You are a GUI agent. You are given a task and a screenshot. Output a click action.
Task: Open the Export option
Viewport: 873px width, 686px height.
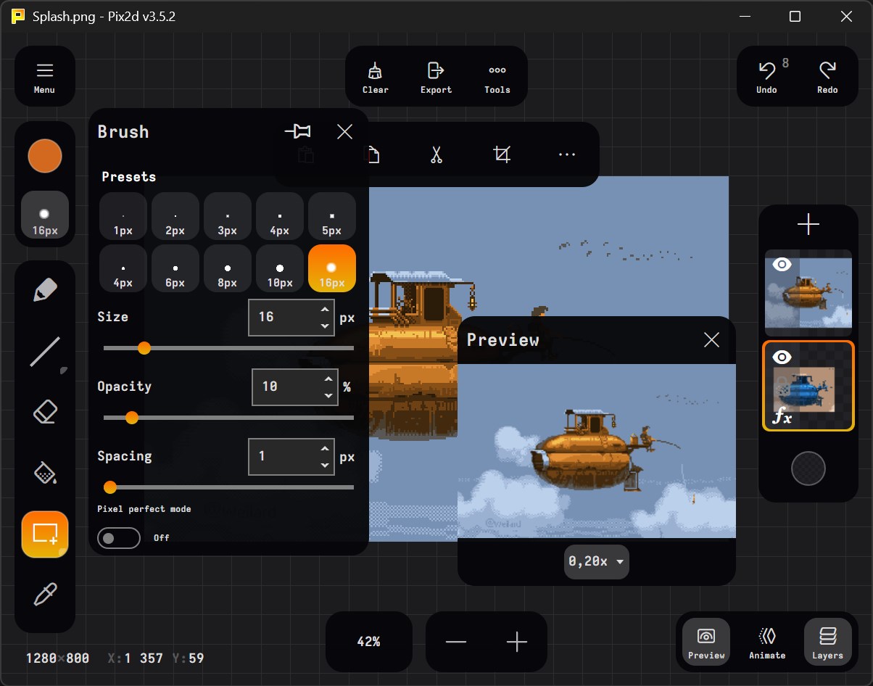click(x=436, y=78)
